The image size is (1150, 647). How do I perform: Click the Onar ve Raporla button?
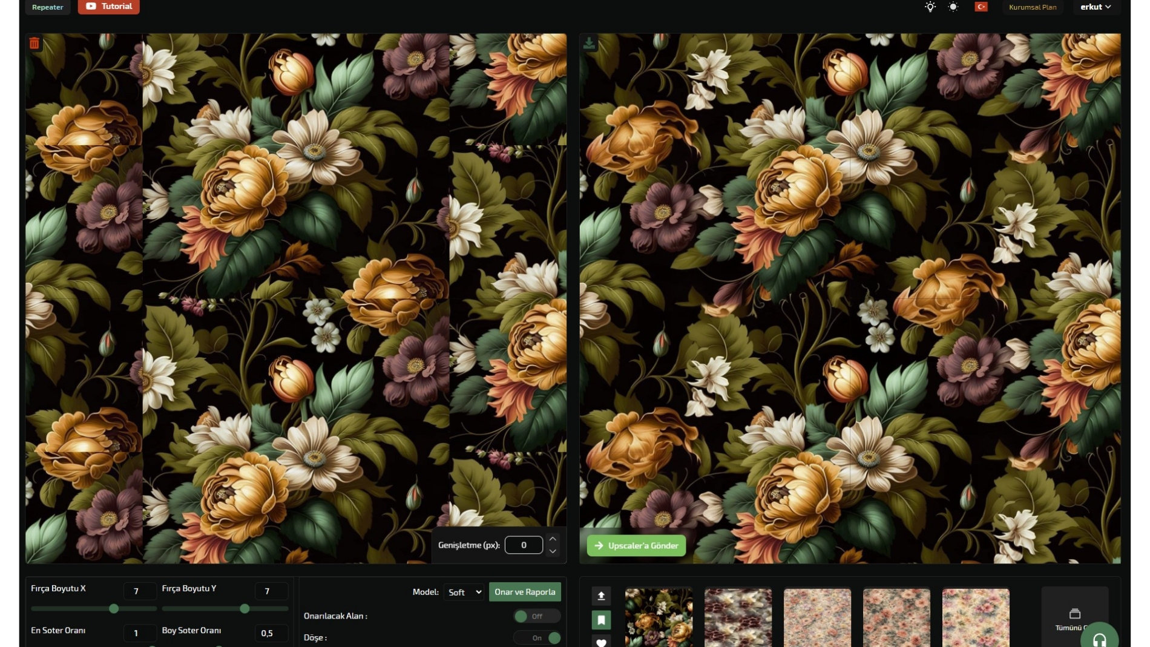[x=525, y=592]
